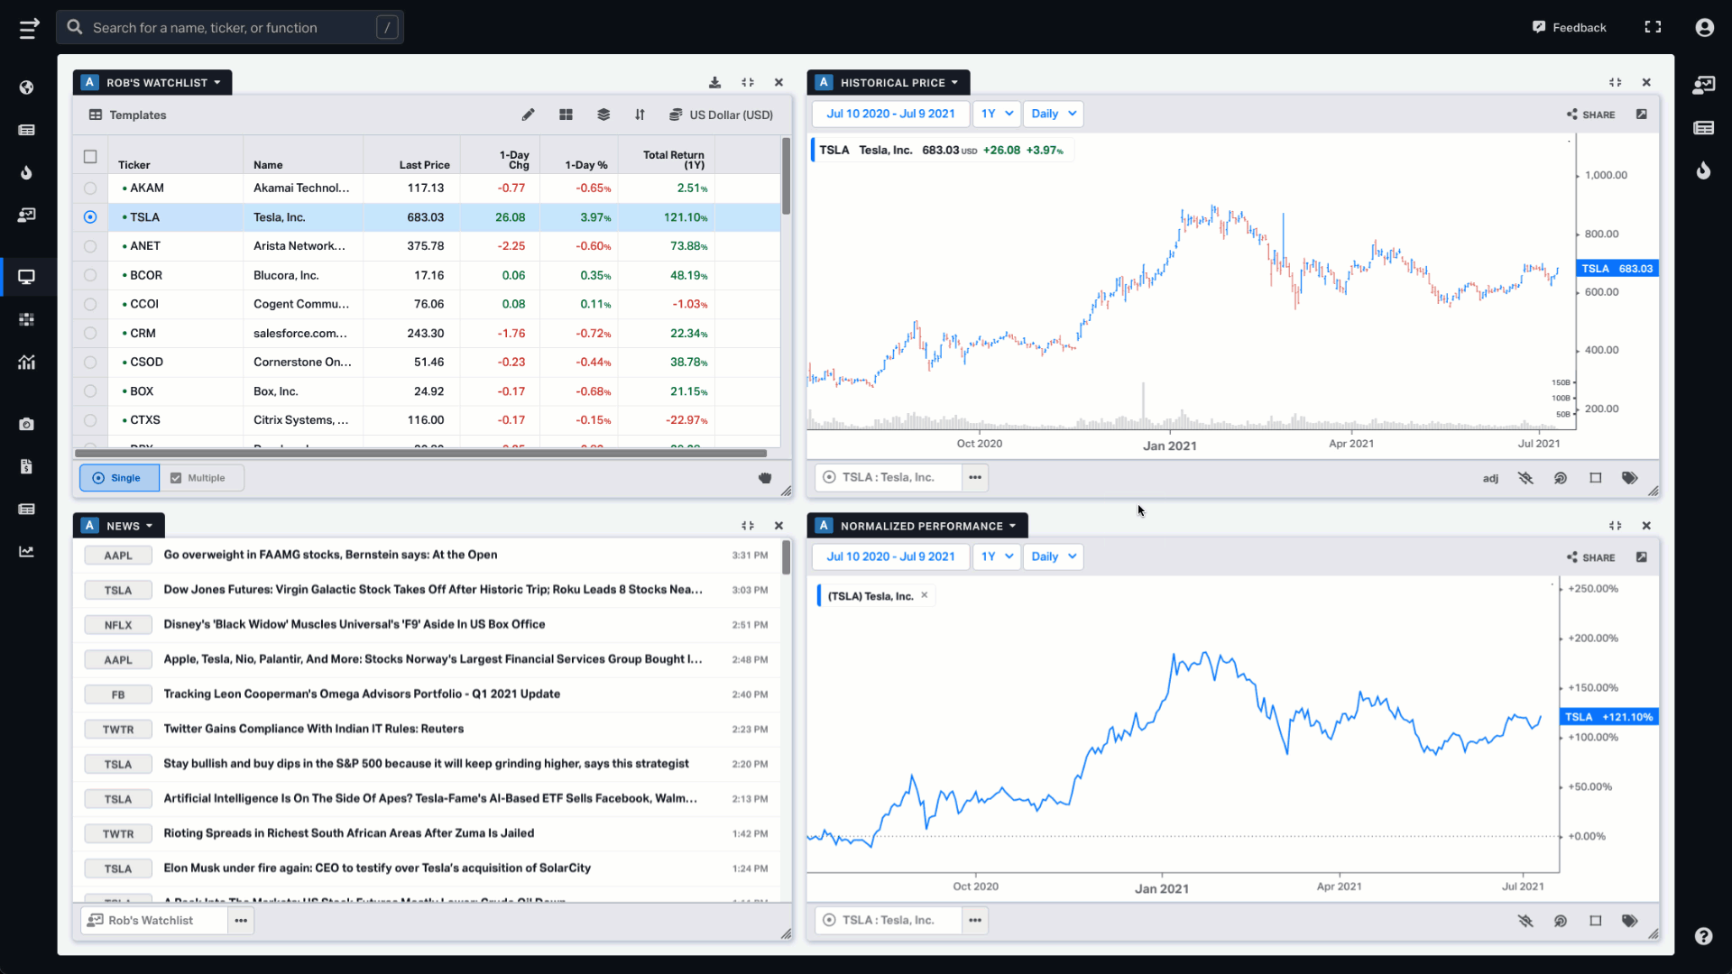
Task: Click the pencil edit icon in watchlist
Action: click(528, 115)
